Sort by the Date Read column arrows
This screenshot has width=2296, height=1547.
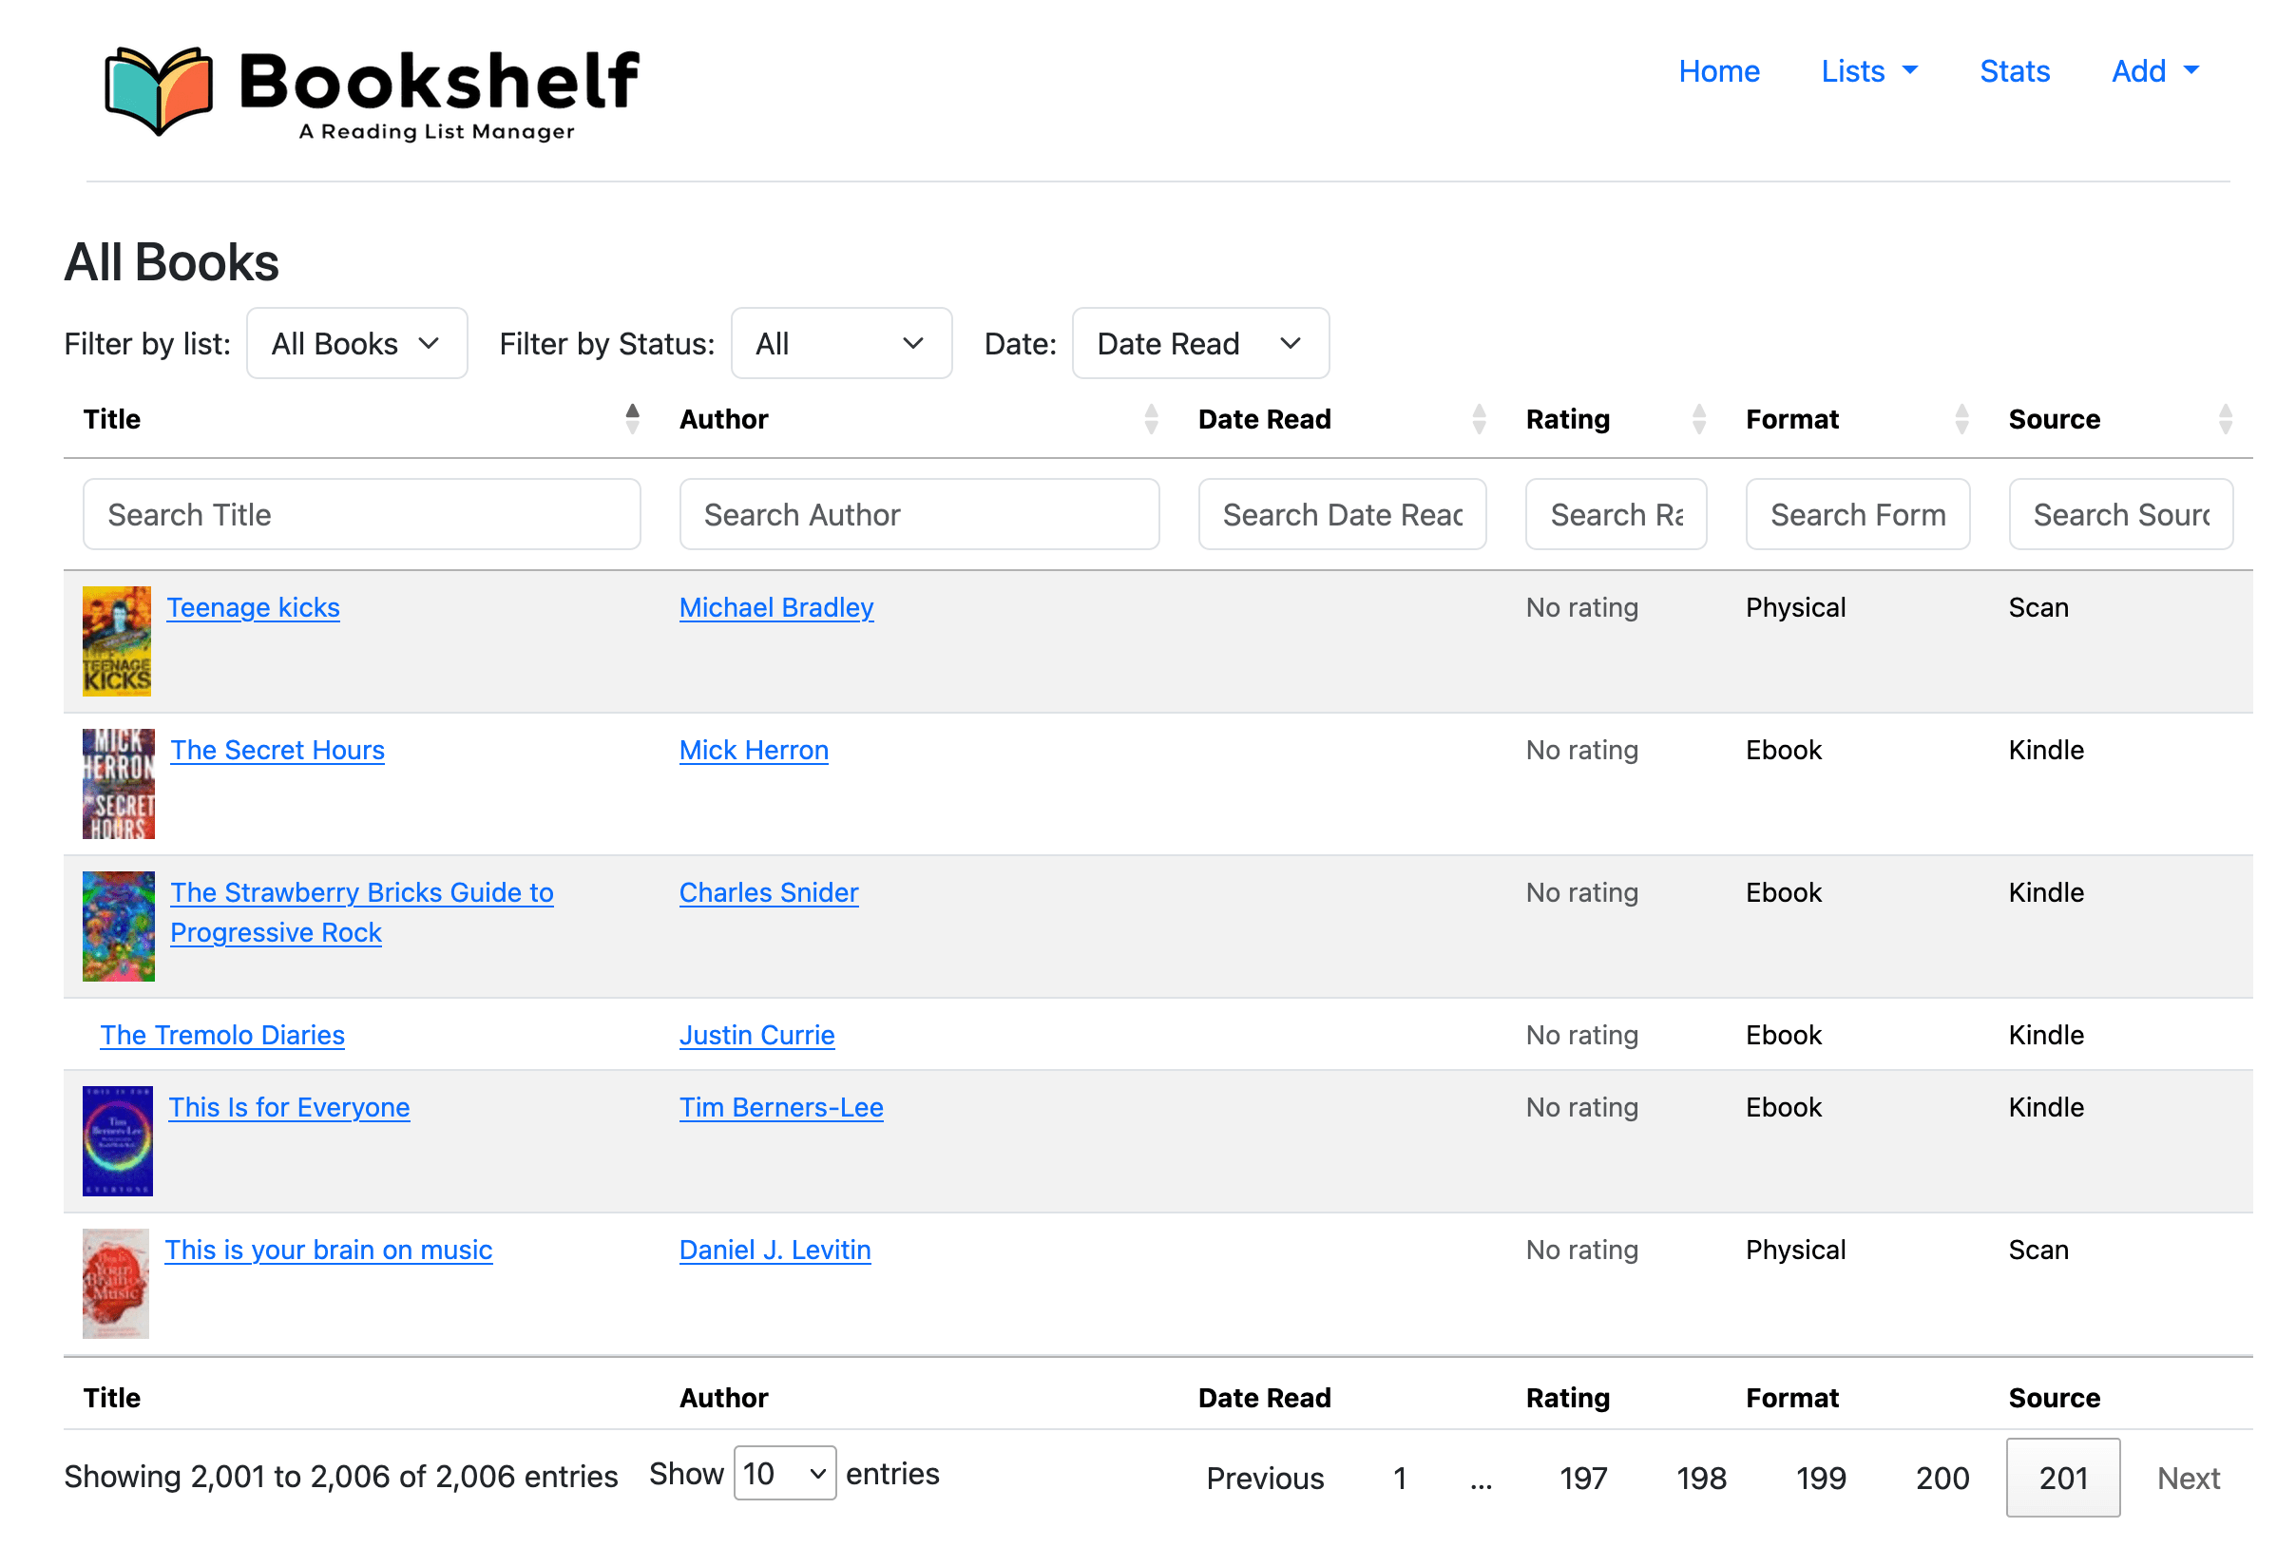click(x=1478, y=419)
